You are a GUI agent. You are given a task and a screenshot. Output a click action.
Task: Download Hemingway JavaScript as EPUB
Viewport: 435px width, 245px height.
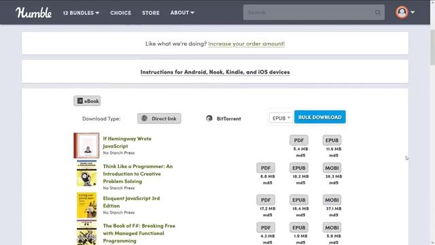(332, 140)
